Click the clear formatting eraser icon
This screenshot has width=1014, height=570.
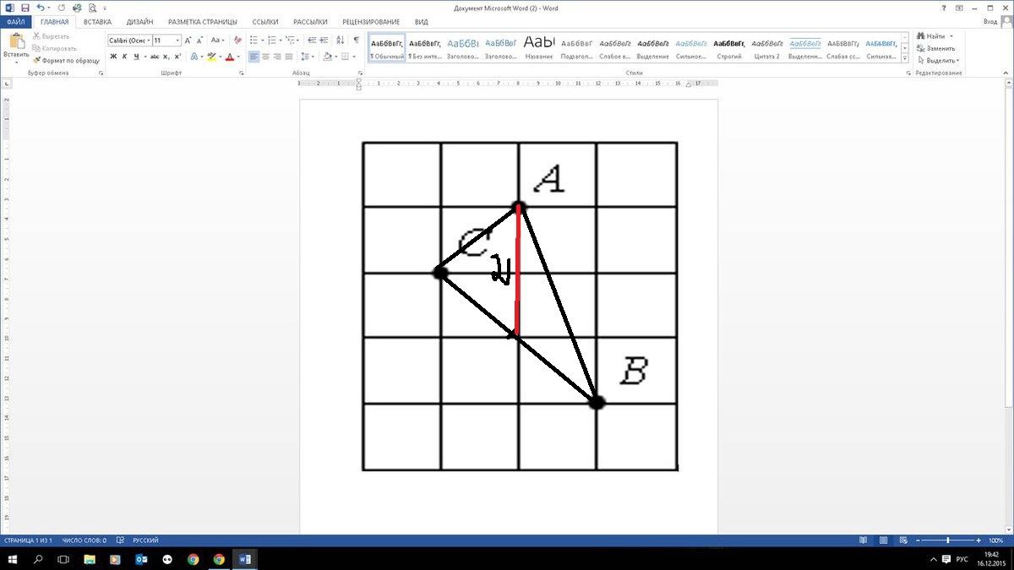coord(238,40)
